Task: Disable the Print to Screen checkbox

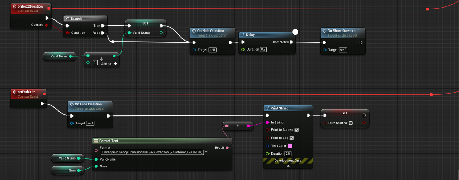Action: point(296,130)
